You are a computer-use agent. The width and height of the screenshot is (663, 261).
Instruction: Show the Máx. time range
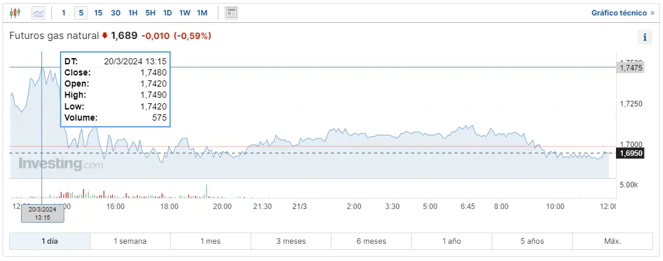click(x=612, y=241)
